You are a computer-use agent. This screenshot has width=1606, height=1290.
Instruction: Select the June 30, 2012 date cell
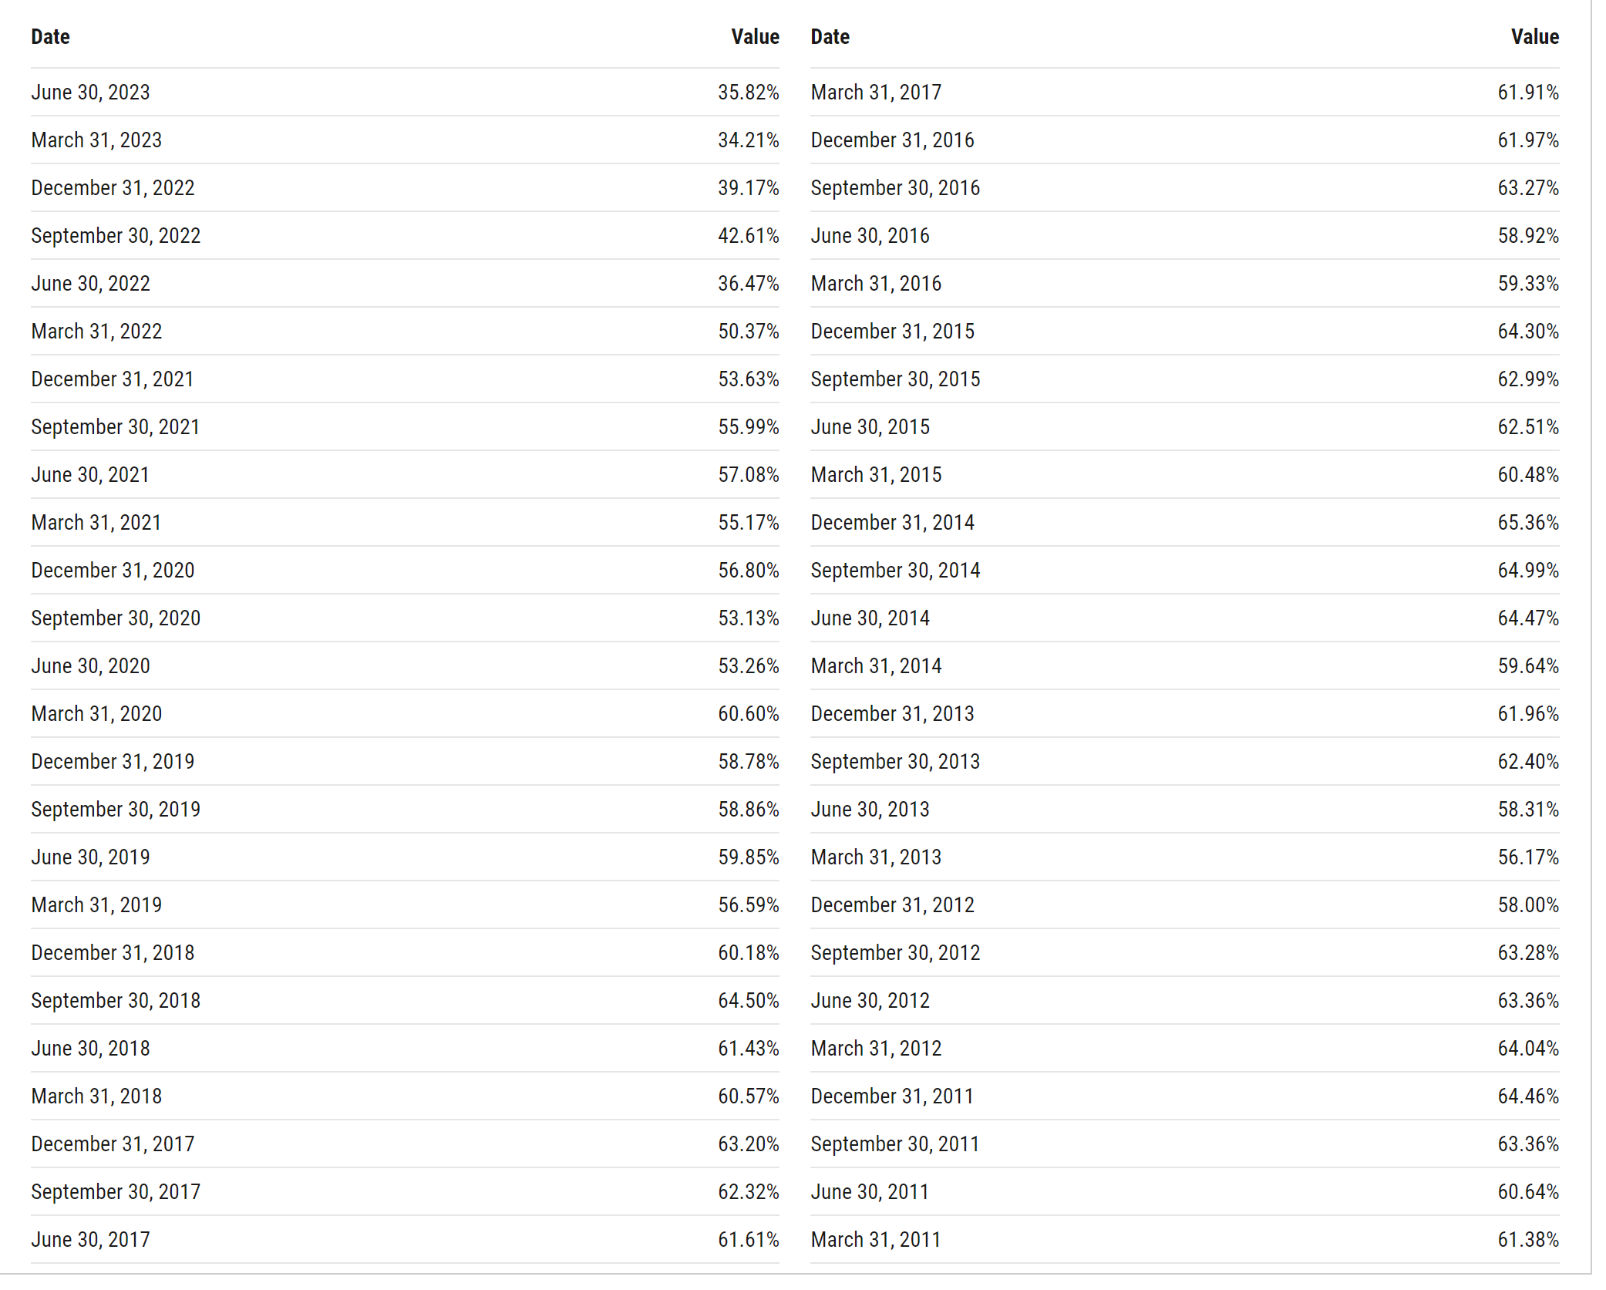[x=870, y=1001]
